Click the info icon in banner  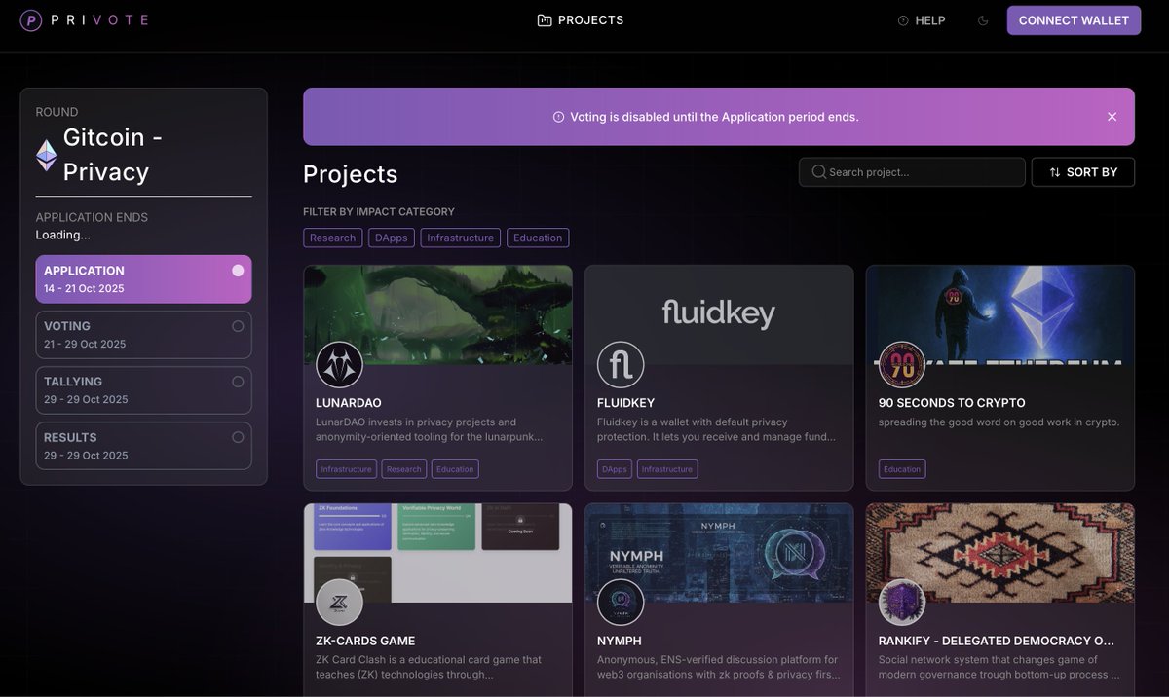(559, 117)
